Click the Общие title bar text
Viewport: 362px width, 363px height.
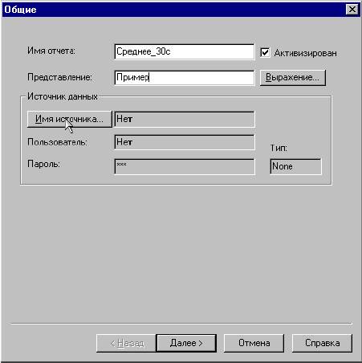pos(20,10)
